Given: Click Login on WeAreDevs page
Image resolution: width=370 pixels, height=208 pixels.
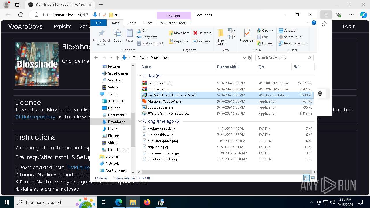Looking at the screenshot, I should pos(349,26).
